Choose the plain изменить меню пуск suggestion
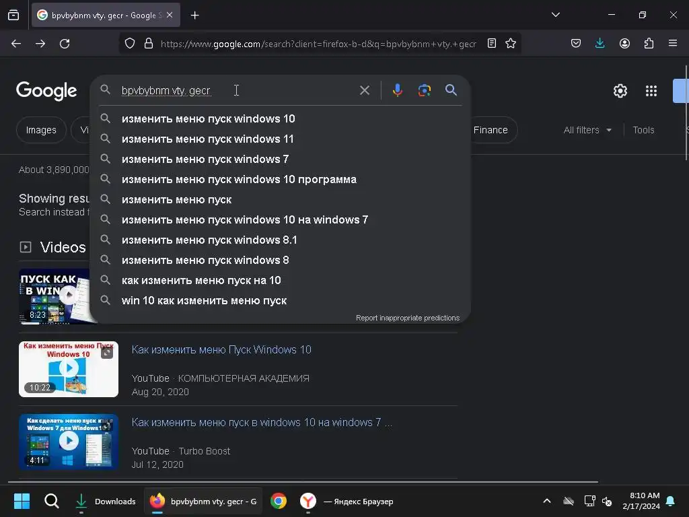Viewport: 689px width, 517px height. [x=280, y=199]
